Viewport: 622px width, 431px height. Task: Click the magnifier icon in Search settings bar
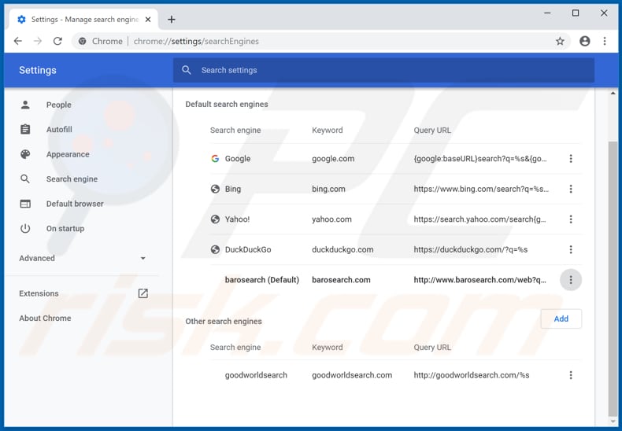coord(187,70)
